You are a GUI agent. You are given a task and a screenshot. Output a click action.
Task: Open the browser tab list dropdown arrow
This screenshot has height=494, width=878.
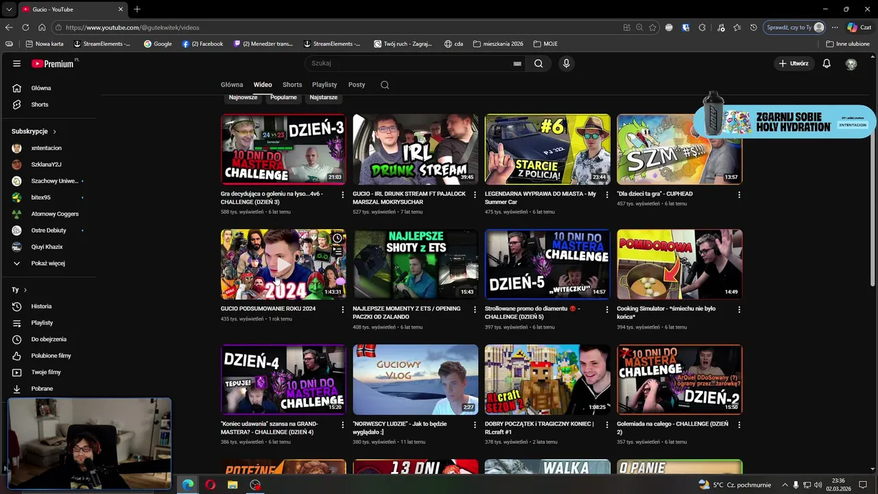[x=8, y=10]
